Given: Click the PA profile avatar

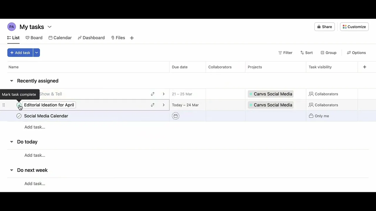Looking at the screenshot, I should 11,27.
